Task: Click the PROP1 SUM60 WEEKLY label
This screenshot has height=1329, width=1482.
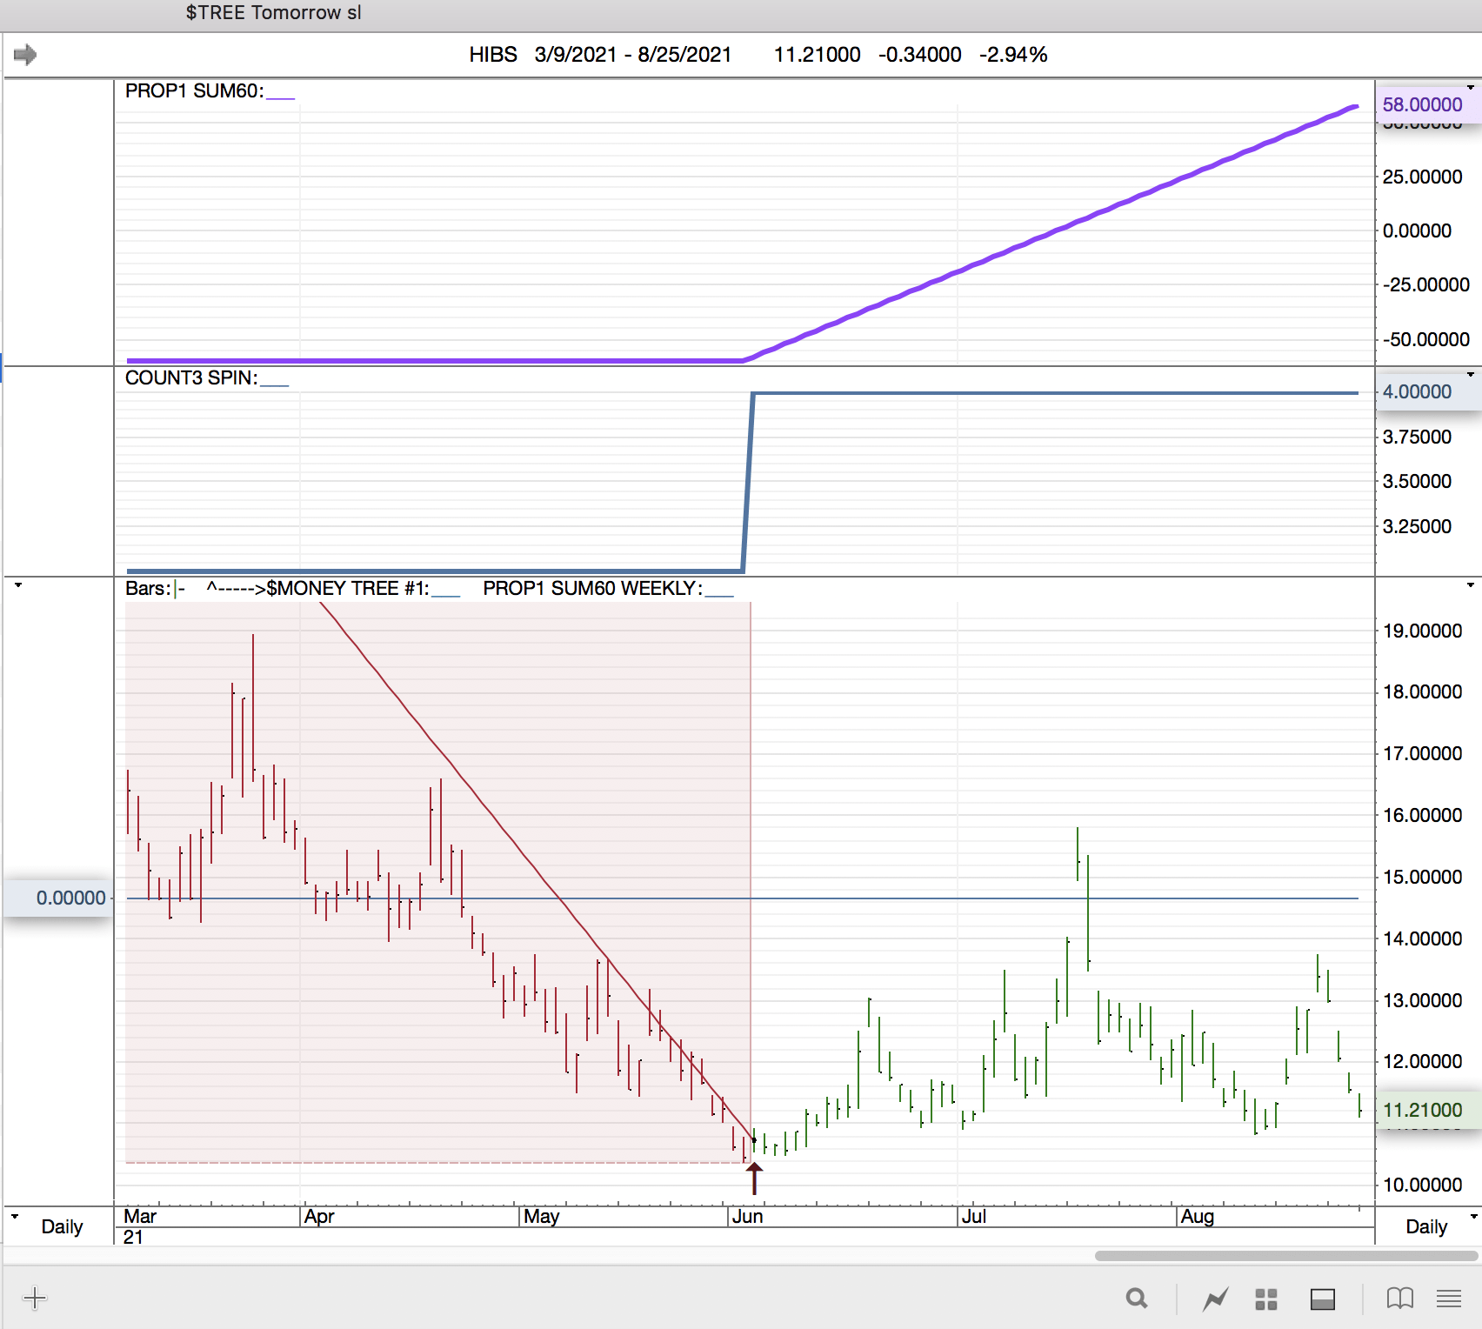Action: [592, 589]
